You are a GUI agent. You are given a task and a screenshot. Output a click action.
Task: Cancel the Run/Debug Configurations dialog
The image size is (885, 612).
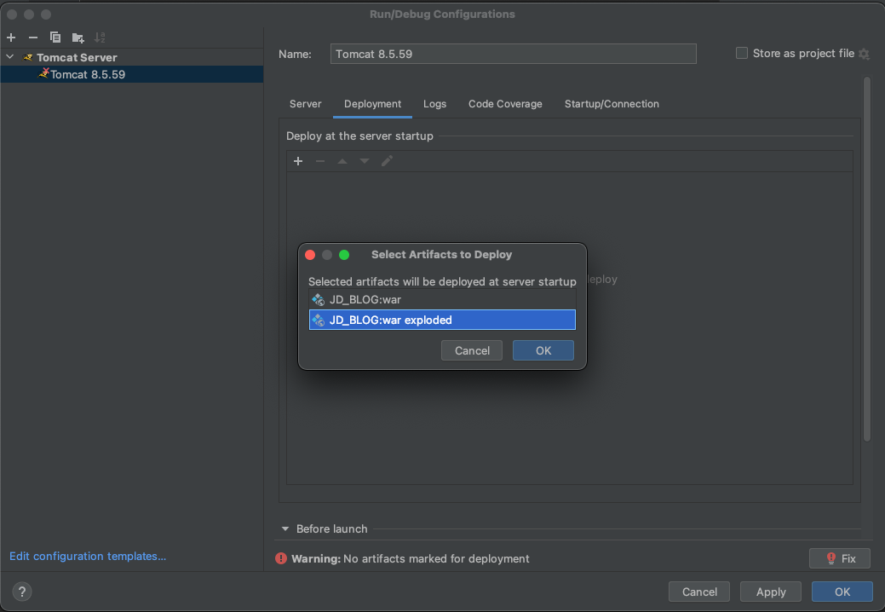pos(699,592)
